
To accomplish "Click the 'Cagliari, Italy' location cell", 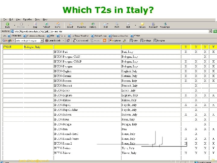I will [151, 71].
